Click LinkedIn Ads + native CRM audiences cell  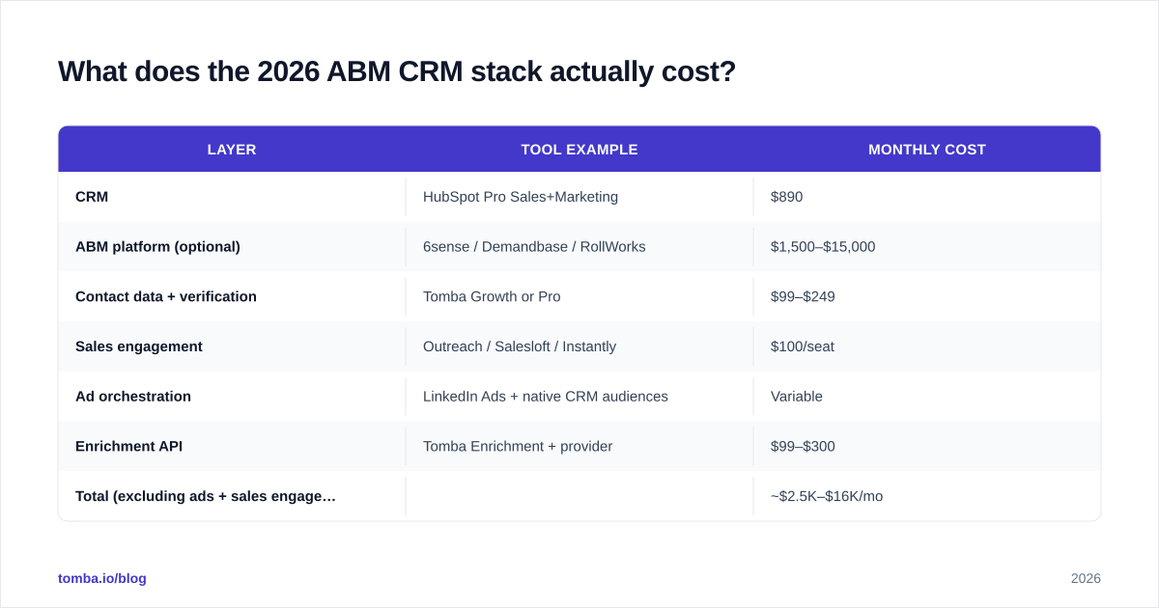546,397
